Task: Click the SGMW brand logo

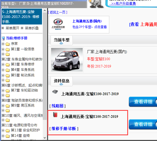Action: coord(58,24)
